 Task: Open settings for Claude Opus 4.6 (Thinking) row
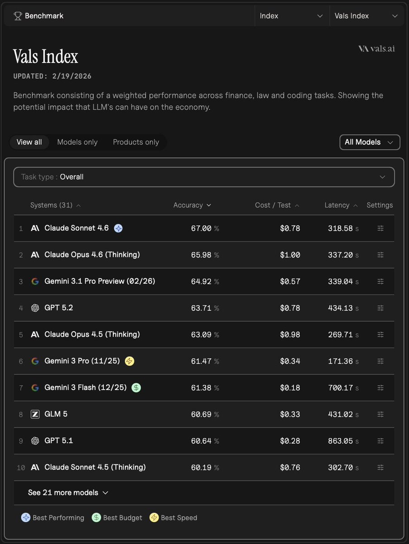click(x=380, y=255)
